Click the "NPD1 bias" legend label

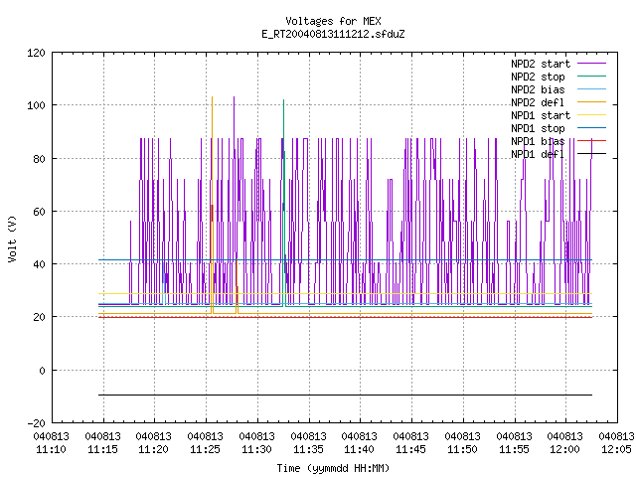click(538, 141)
